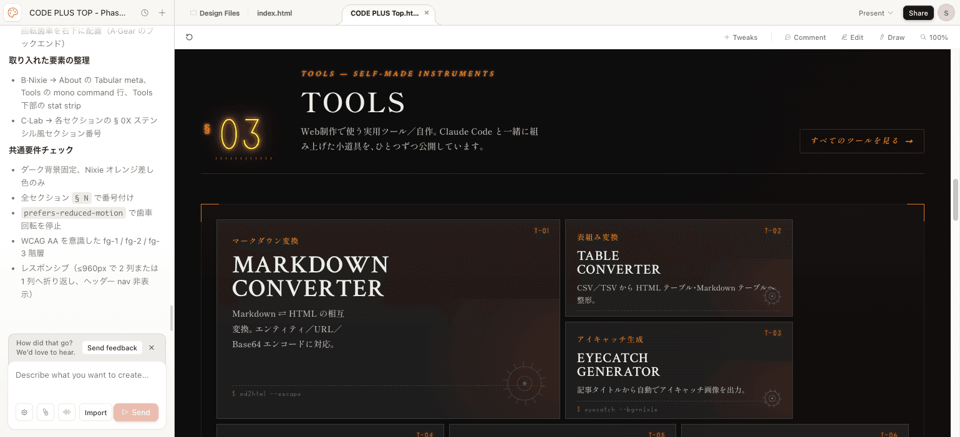Reload the preview with refresh icon
Screen dimensions: 960x437
click(x=189, y=37)
